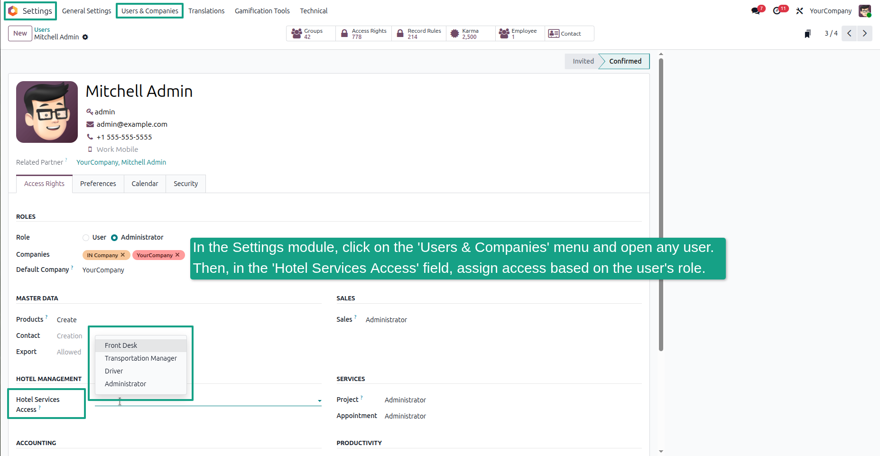Click the help mark next to Hotel Services Access
Viewport: 880px width, 456px height.
click(39, 407)
